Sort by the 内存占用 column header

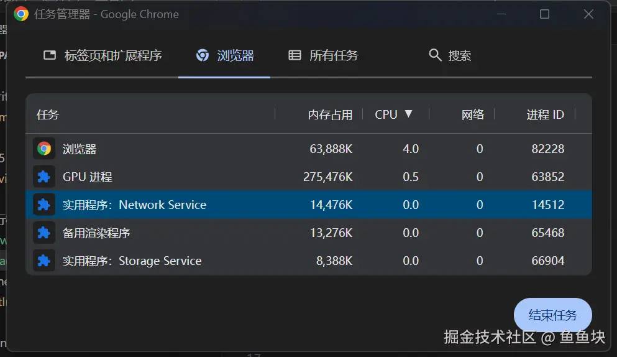point(330,114)
